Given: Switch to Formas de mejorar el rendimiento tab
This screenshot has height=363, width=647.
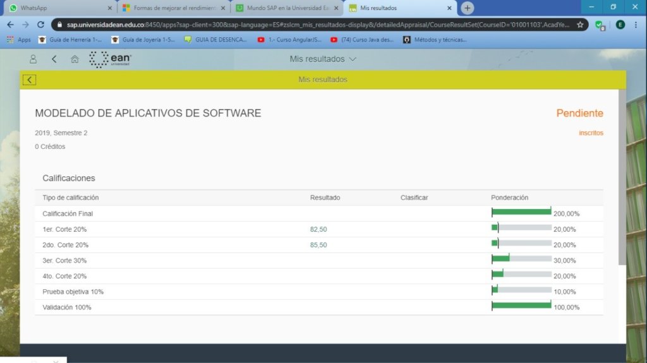Looking at the screenshot, I should [x=174, y=8].
